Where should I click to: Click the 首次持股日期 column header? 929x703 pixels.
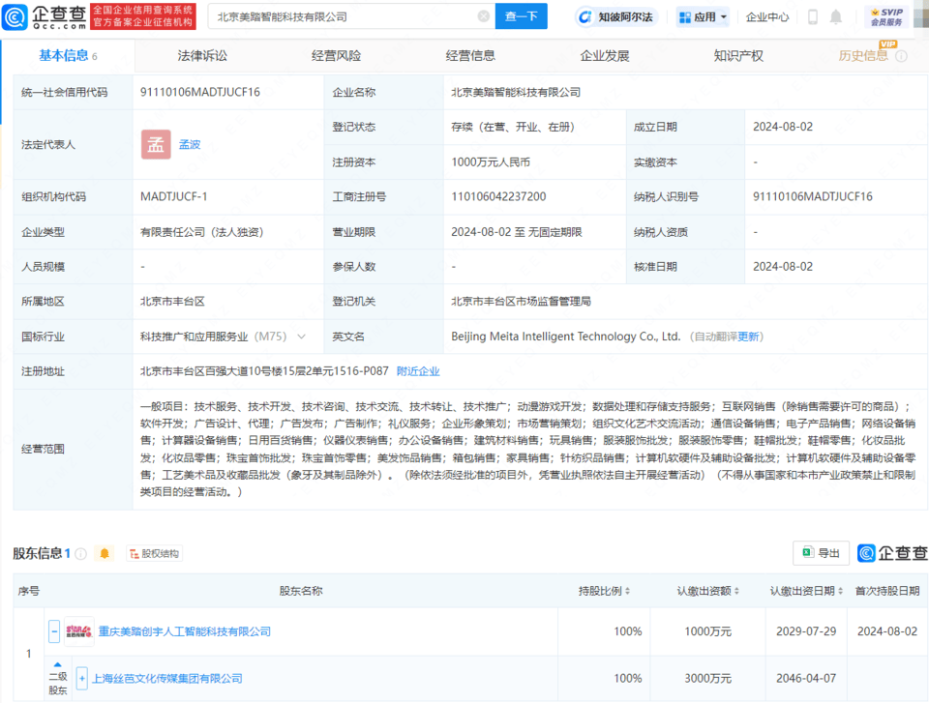pyautogui.click(x=887, y=591)
